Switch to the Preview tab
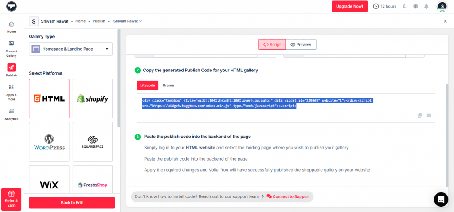 pos(301,45)
